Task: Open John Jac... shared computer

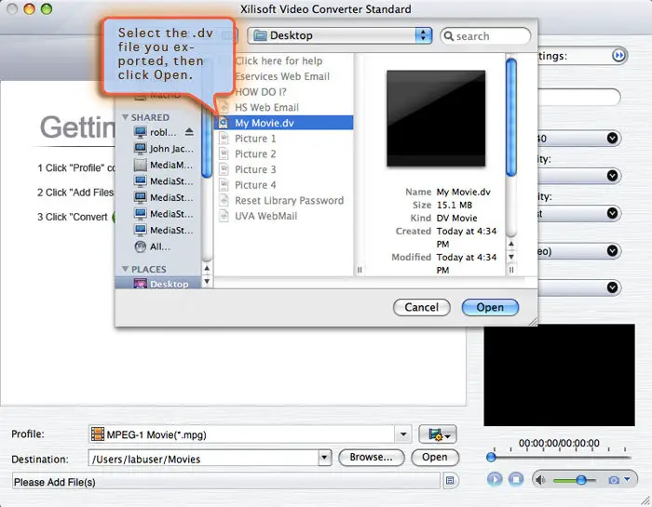Action: 163,149
